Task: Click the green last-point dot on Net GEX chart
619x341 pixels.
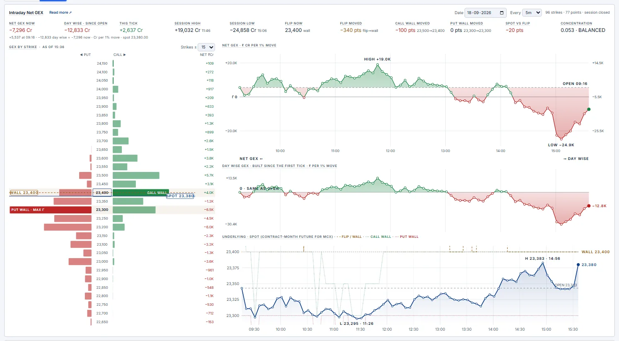Action: tap(589, 109)
